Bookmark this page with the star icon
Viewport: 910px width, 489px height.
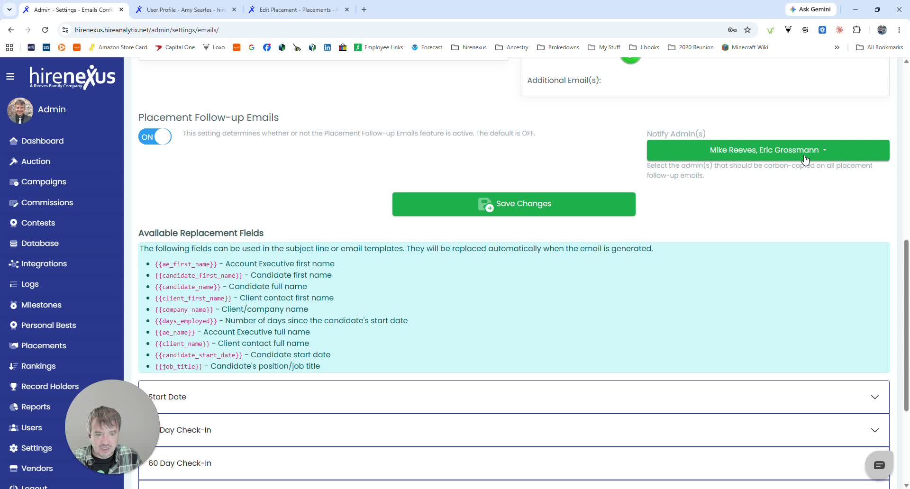[747, 30]
